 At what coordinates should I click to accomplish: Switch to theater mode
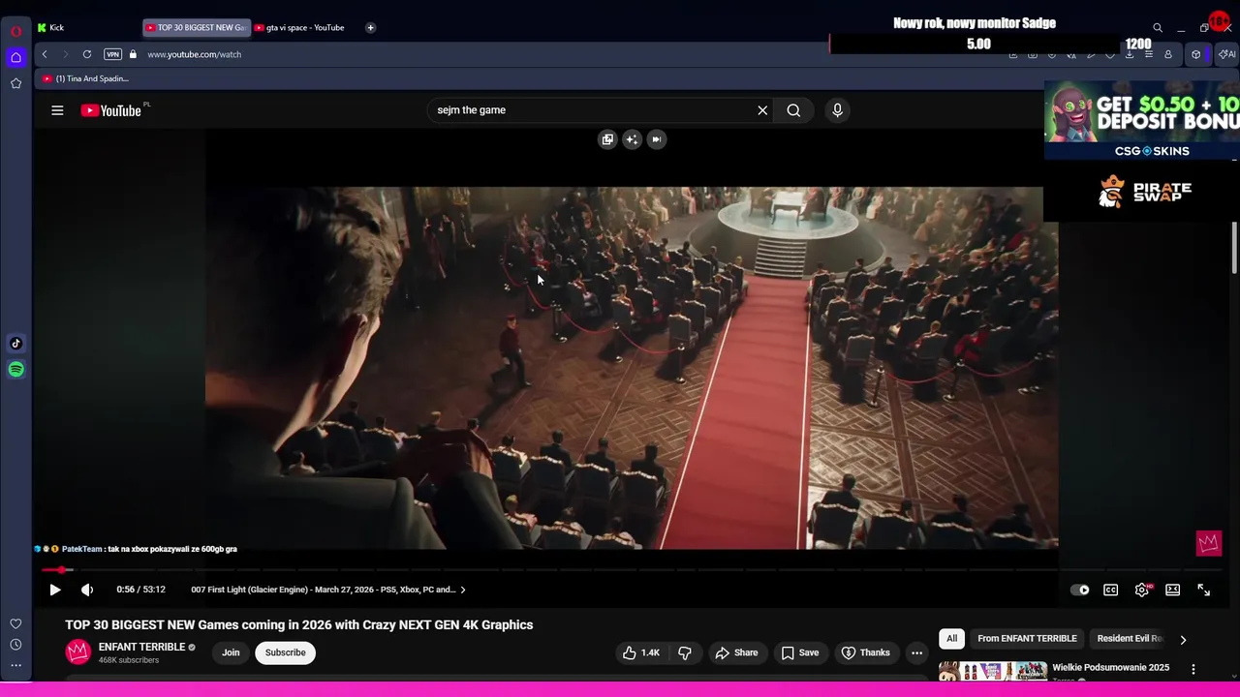tap(1173, 590)
